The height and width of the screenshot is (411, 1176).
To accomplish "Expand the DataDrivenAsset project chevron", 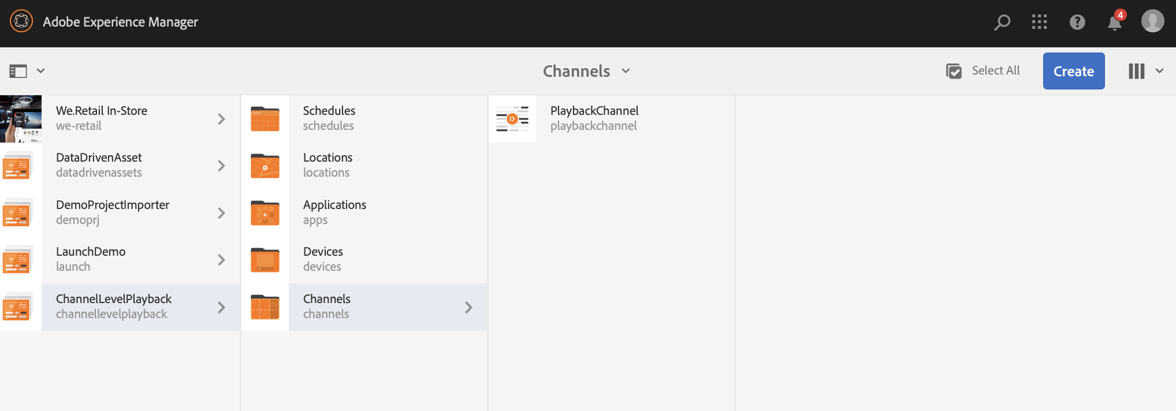I will tap(221, 166).
